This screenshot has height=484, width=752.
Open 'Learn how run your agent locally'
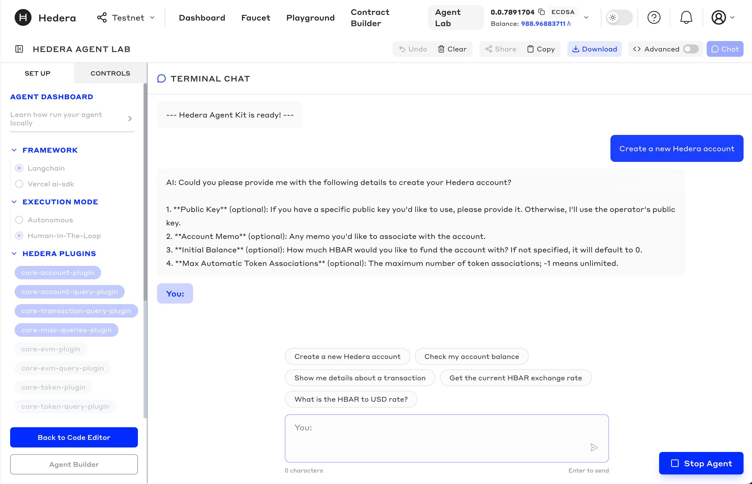[x=72, y=119]
